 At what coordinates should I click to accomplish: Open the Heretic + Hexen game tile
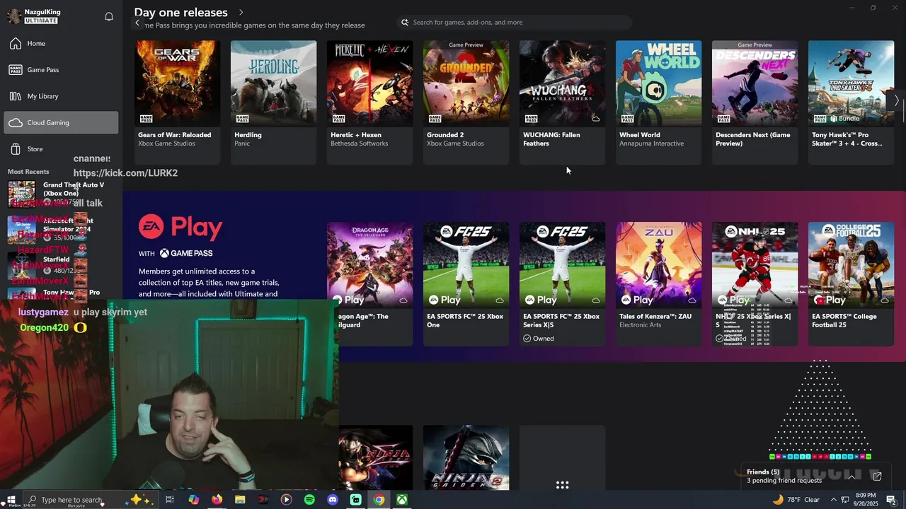(x=369, y=103)
